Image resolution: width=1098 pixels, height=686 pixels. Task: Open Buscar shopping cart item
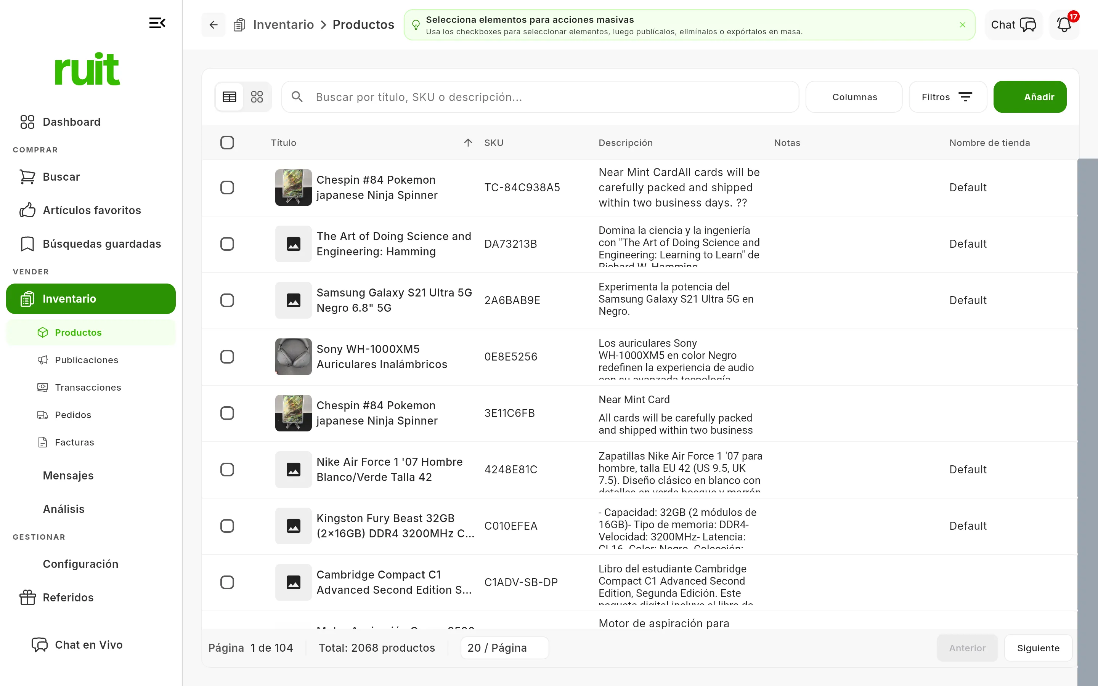pos(91,176)
